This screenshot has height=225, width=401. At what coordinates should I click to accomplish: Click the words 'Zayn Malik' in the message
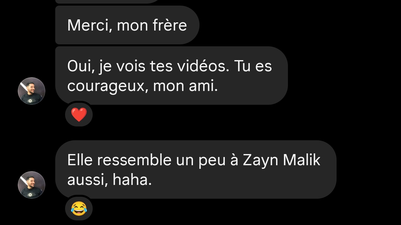tap(281, 161)
